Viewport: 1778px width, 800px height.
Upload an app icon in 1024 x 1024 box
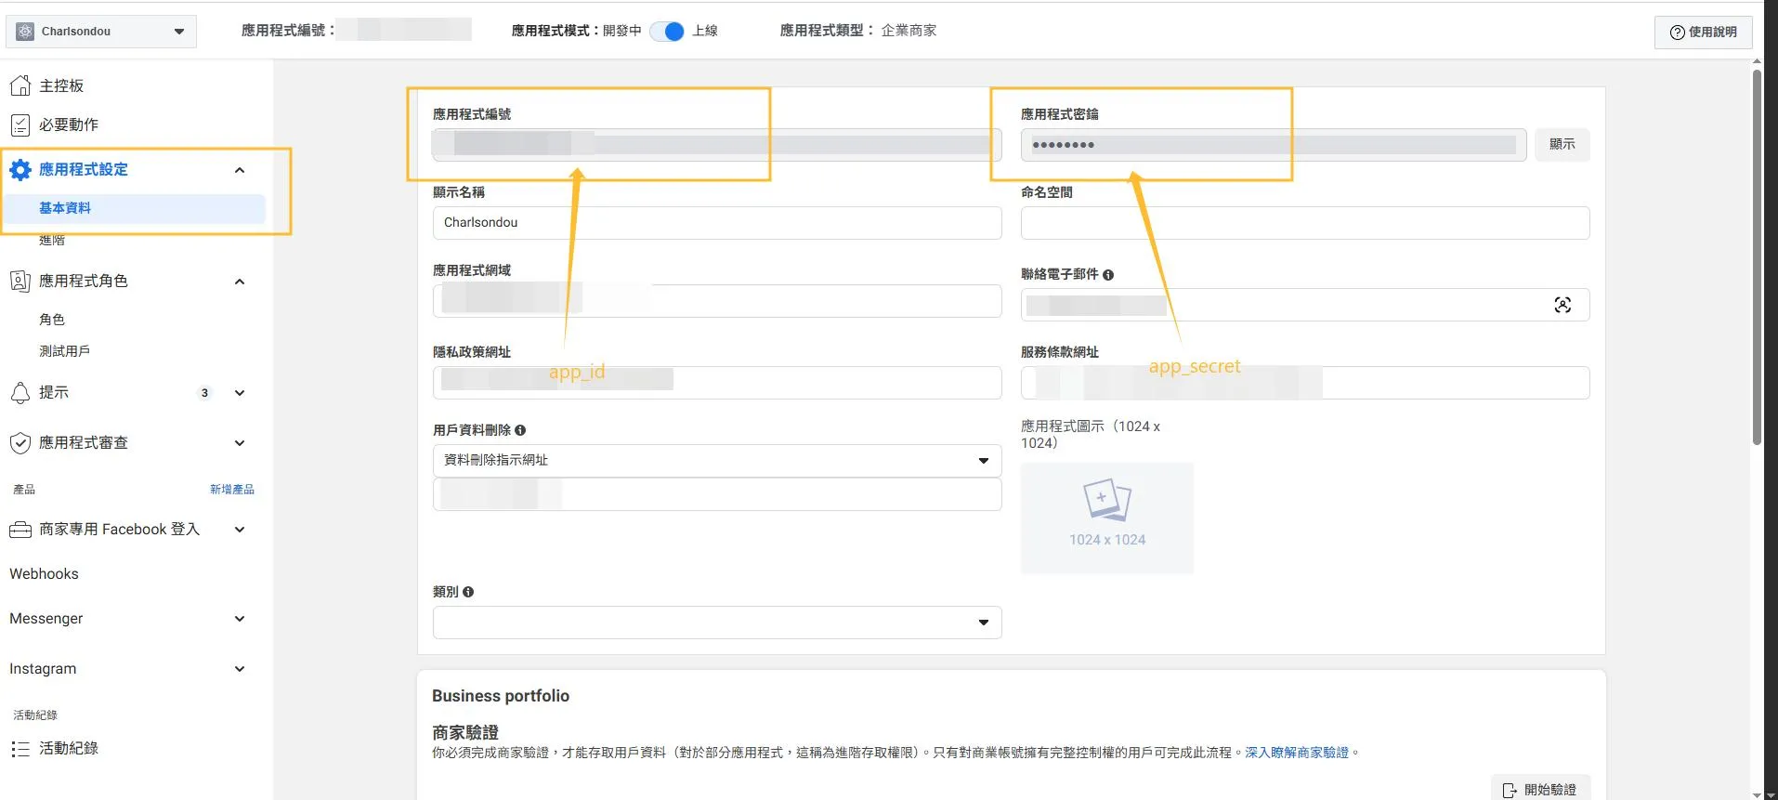(x=1107, y=518)
